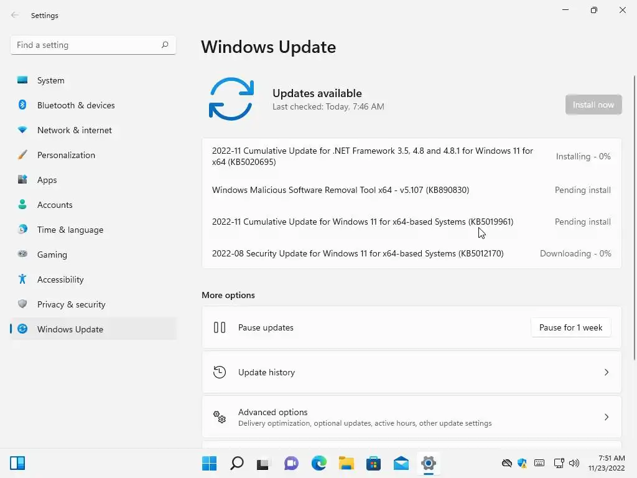Click the large update sync arrows icon
Image resolution: width=637 pixels, height=478 pixels.
(231, 99)
